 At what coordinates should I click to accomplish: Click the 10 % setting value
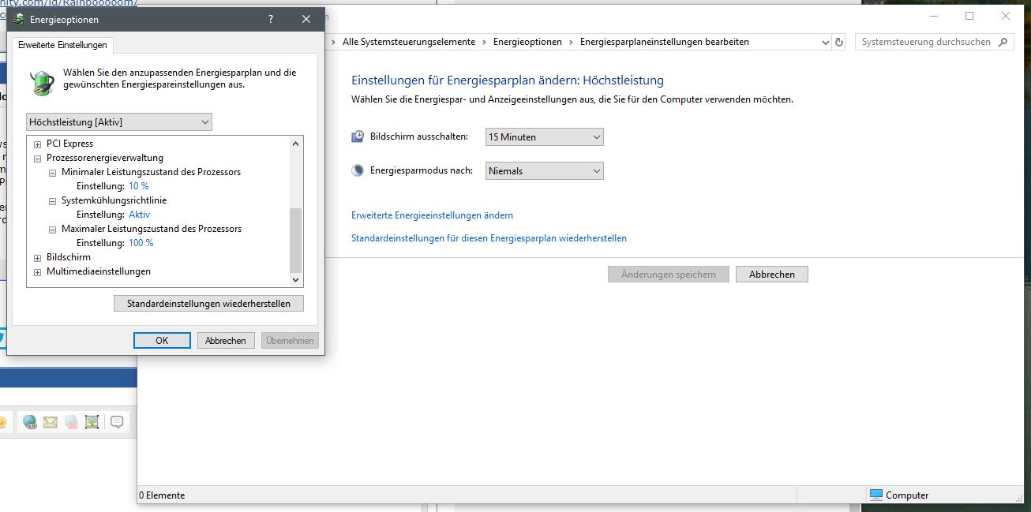(139, 186)
